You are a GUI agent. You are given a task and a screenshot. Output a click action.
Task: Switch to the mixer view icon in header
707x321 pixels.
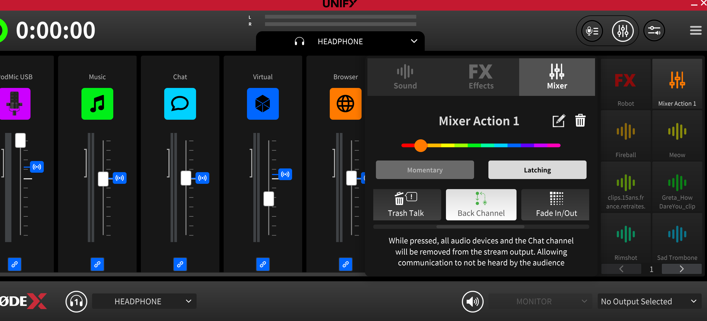pyautogui.click(x=623, y=31)
